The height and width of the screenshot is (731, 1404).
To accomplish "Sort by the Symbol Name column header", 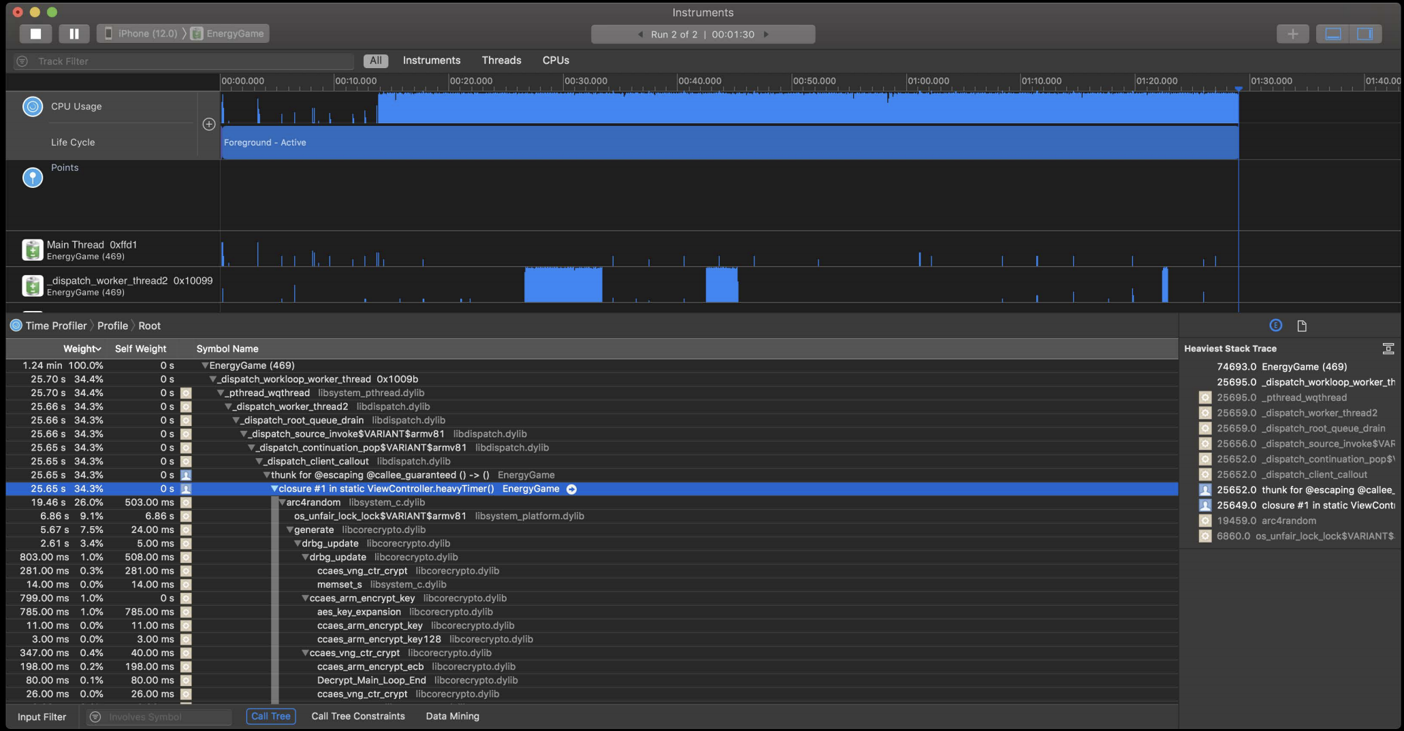I will tap(227, 348).
